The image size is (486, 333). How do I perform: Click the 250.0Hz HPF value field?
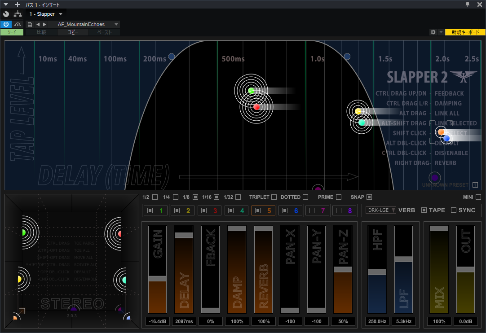[377, 321]
